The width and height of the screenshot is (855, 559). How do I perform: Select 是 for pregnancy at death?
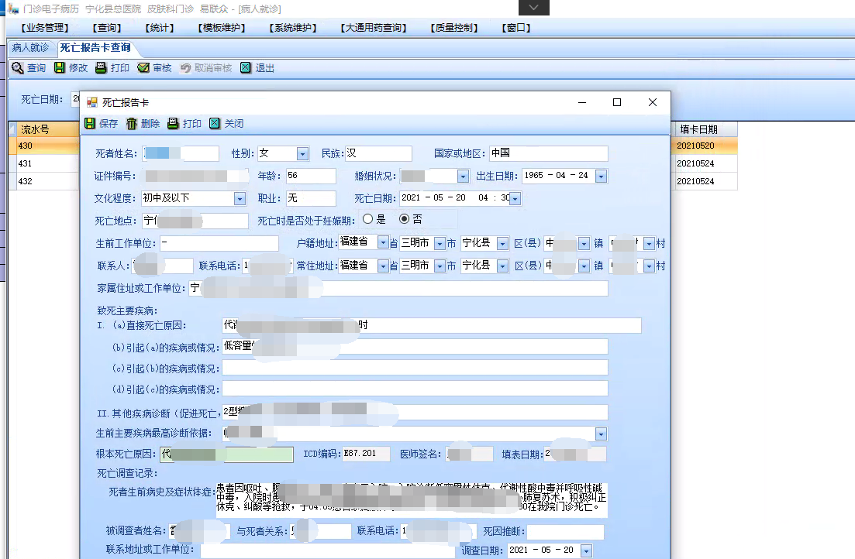point(368,219)
